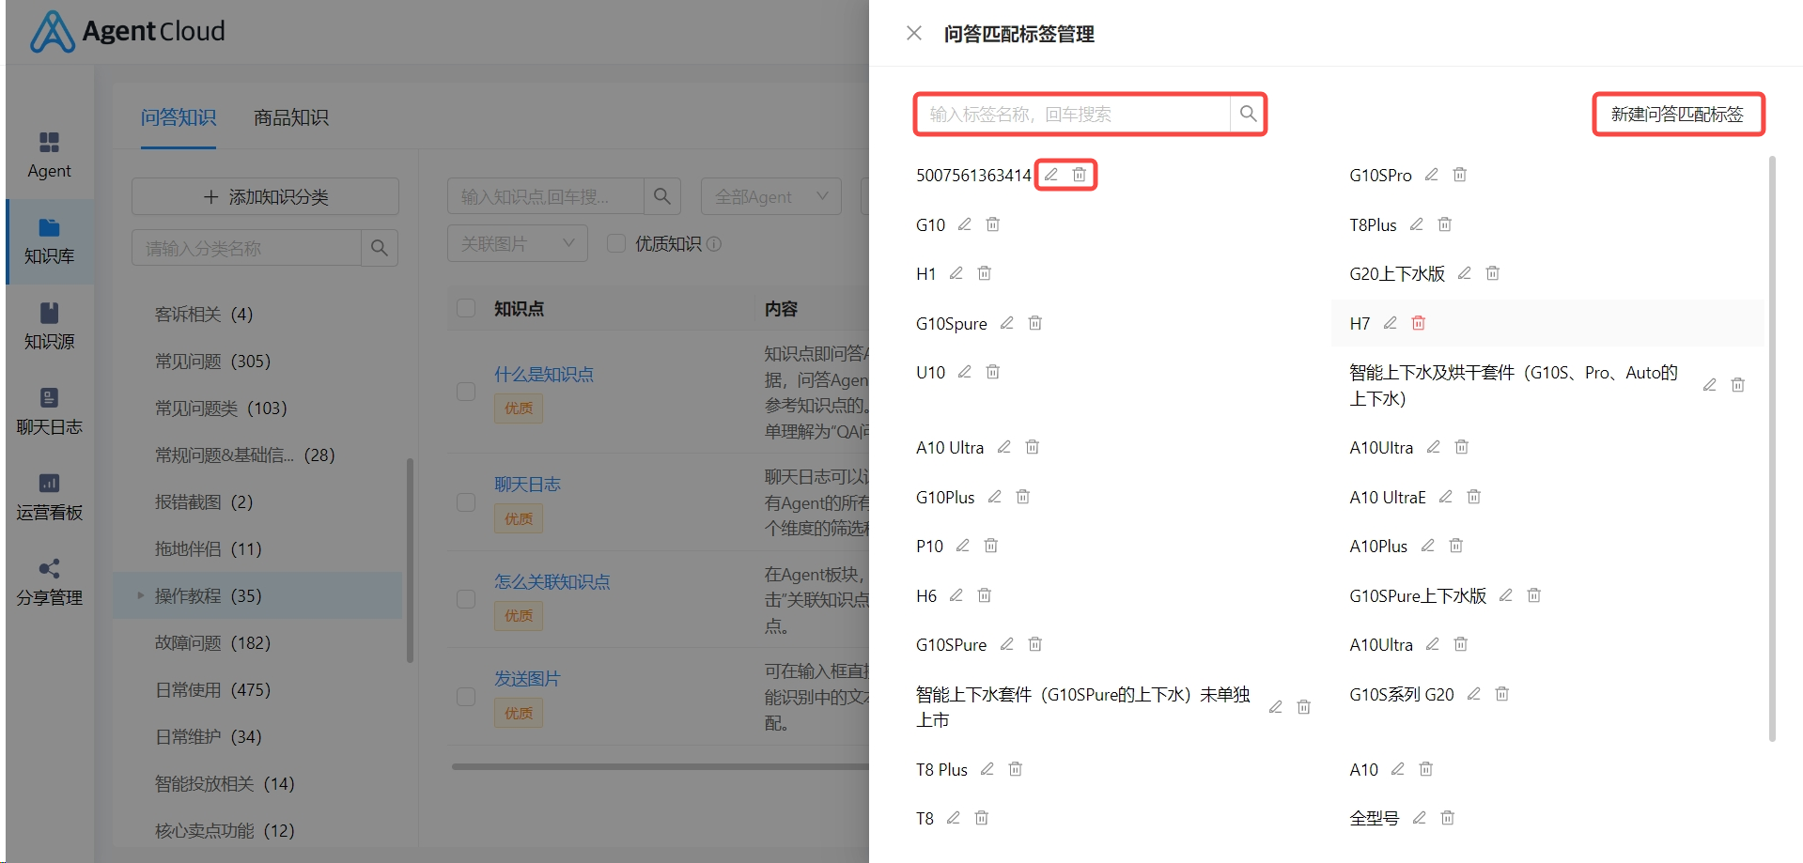This screenshot has width=1803, height=863.
Task: Toggle the 优质知识 checkbox
Action: click(x=616, y=243)
